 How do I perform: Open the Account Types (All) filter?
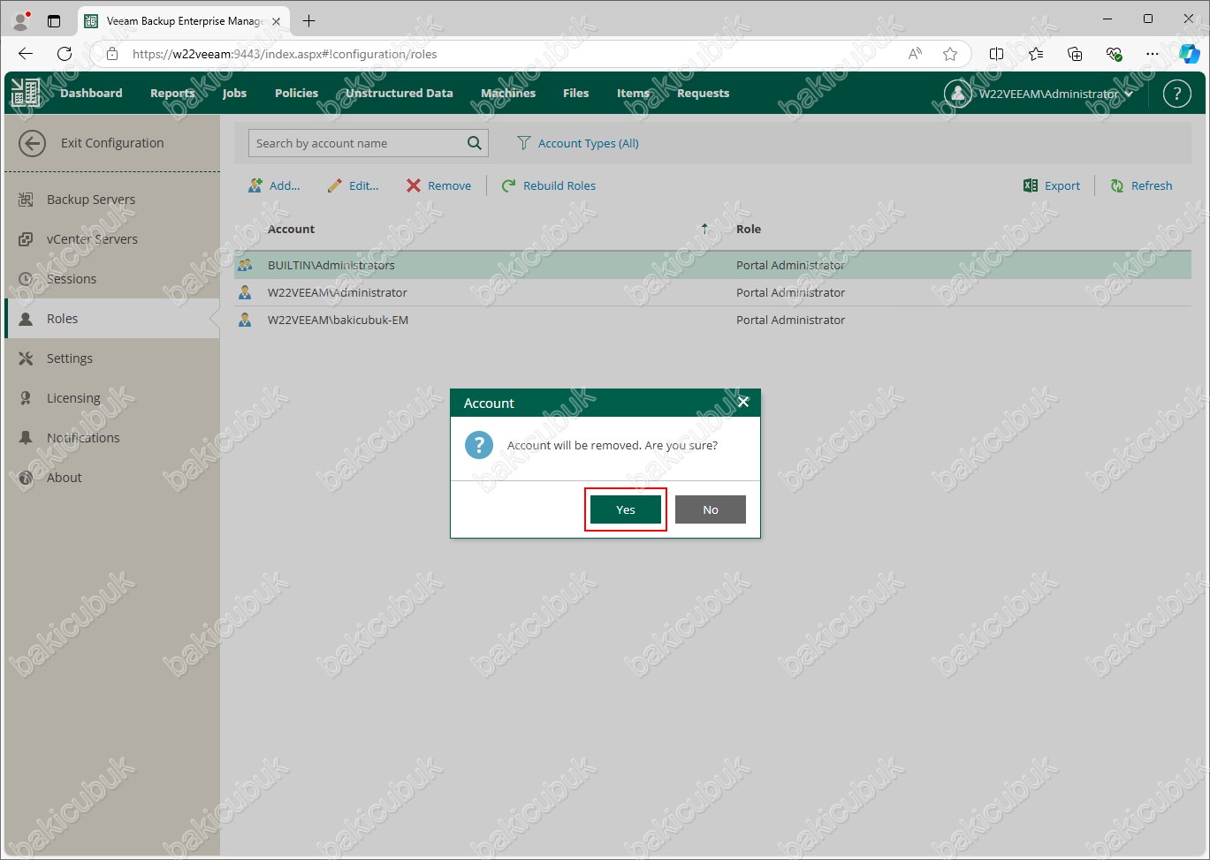click(x=578, y=143)
